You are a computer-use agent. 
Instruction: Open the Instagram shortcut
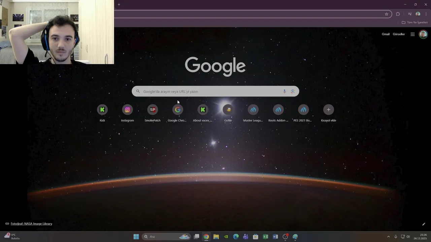[127, 113]
